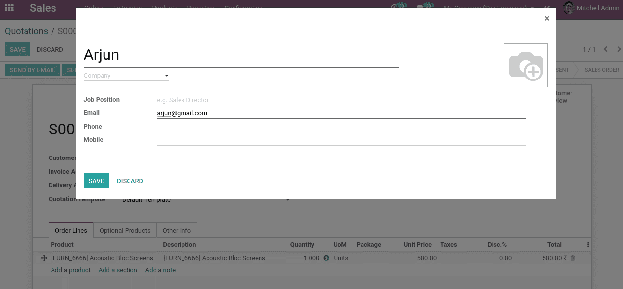
Task: Go to the previous record arrow
Action: [605, 49]
